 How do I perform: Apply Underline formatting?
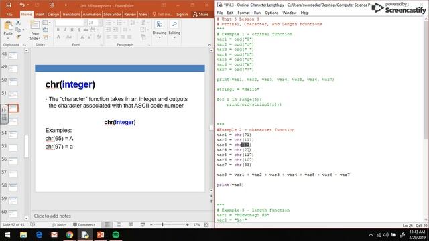click(72, 29)
